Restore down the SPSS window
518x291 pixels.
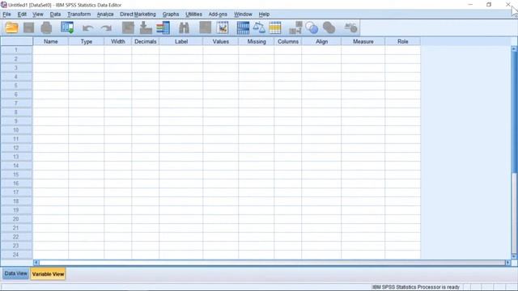pos(489,5)
